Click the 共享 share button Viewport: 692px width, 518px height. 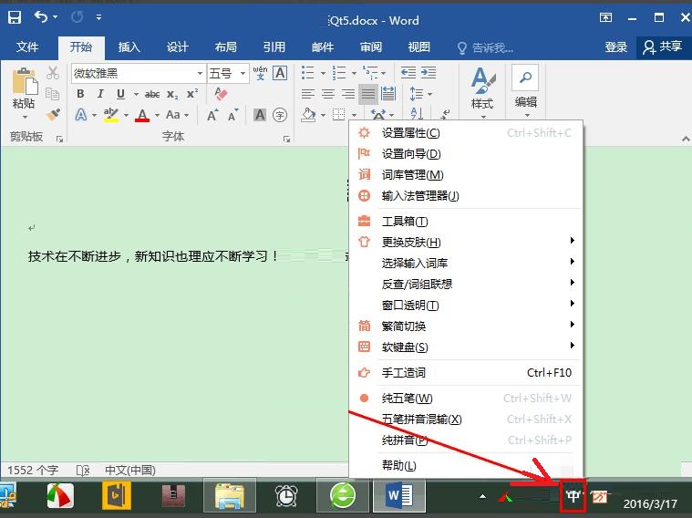tap(662, 47)
